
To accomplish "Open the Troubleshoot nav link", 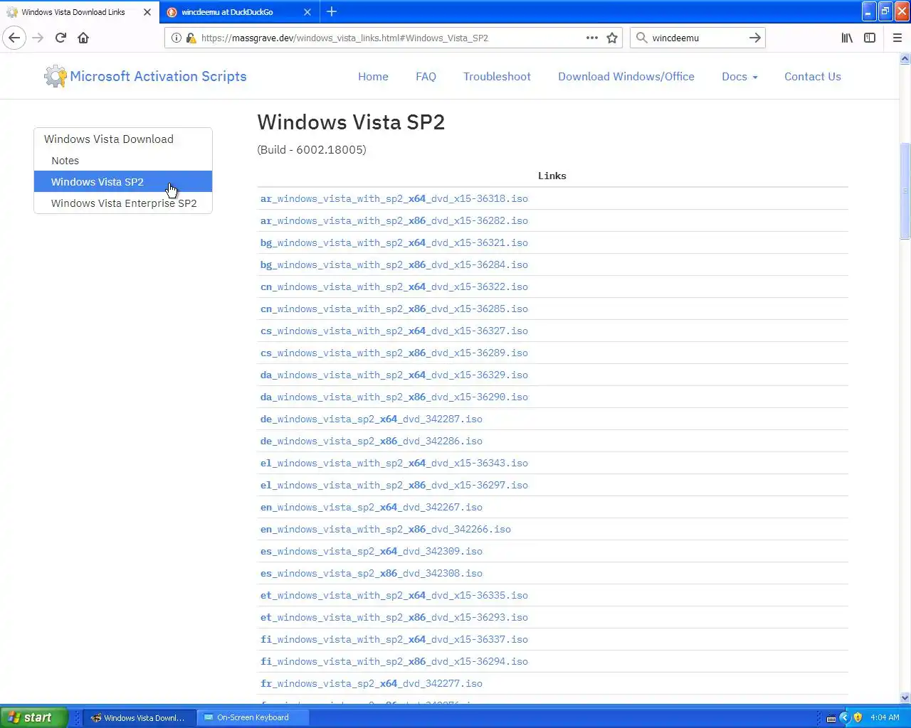I will click(x=497, y=77).
